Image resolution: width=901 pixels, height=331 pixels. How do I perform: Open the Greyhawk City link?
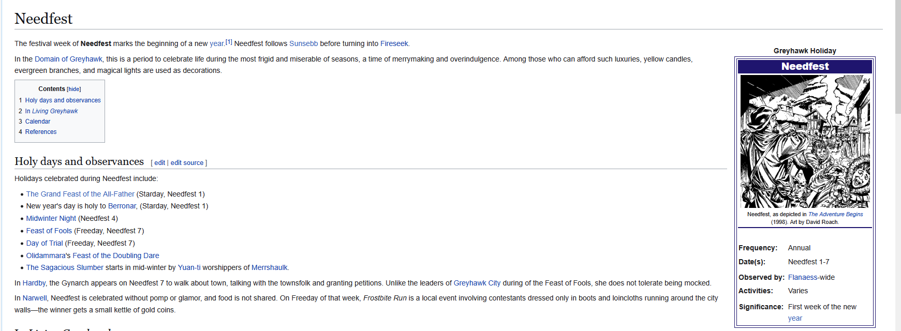point(477,283)
